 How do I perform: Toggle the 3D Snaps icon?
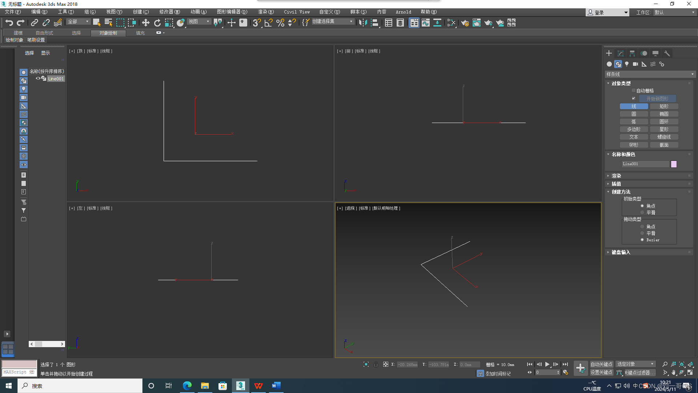[x=257, y=23]
